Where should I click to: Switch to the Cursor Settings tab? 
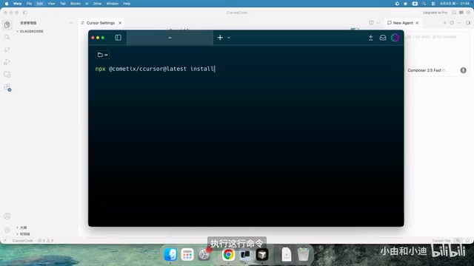101,23
